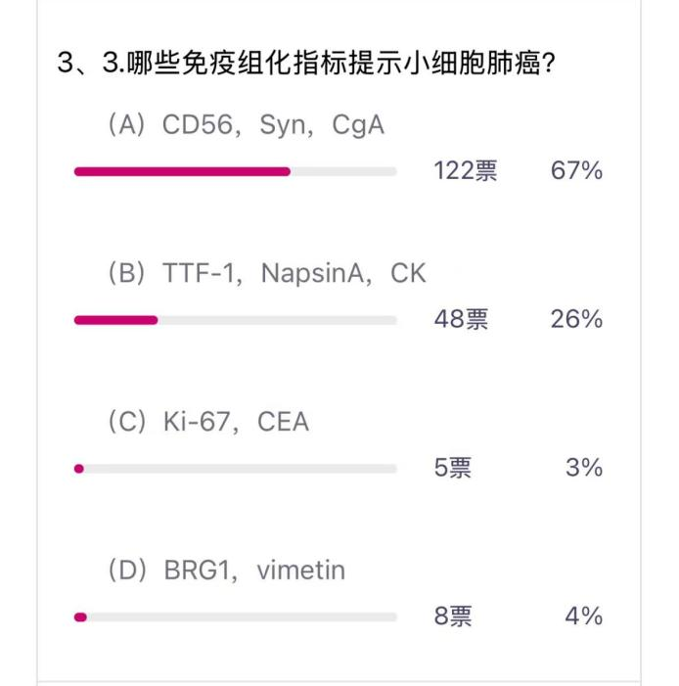Click the pink filled part of option A's bar
679x686 pixels.
coord(182,171)
